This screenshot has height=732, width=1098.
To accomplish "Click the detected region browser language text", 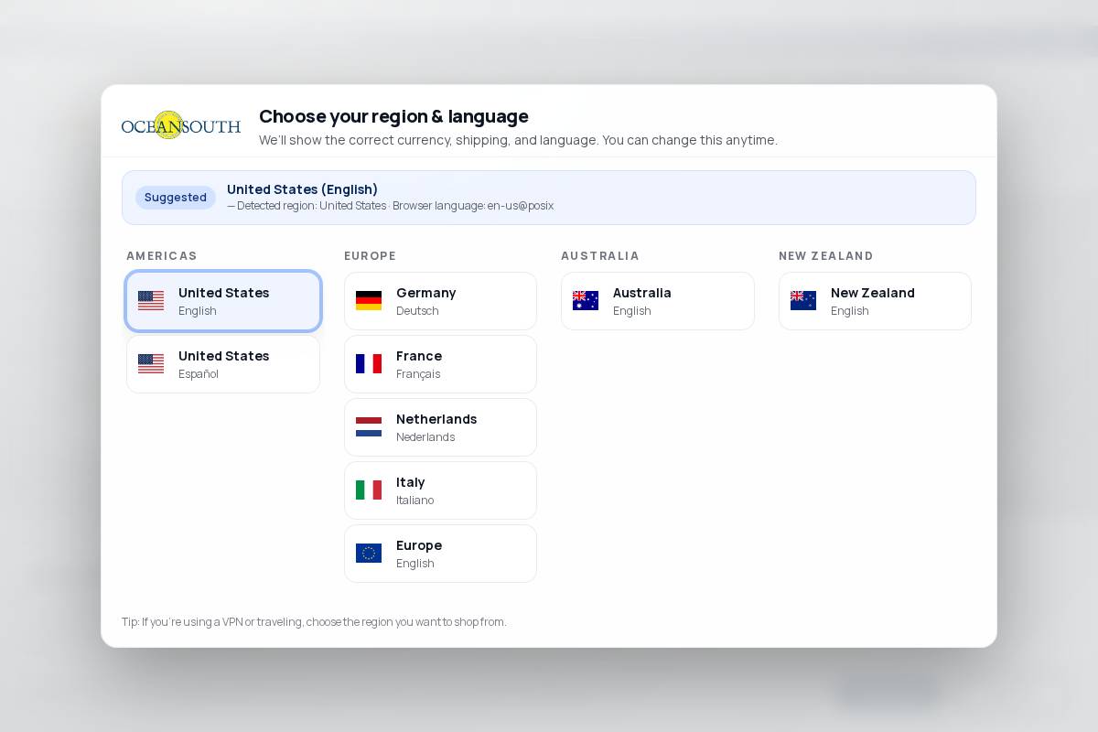I will 391,206.
